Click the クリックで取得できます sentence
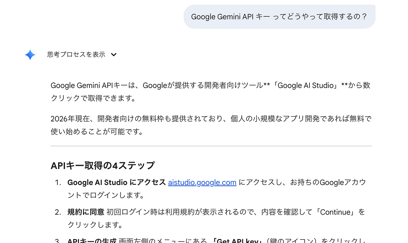Image resolution: width=408 pixels, height=243 pixels. click(93, 99)
